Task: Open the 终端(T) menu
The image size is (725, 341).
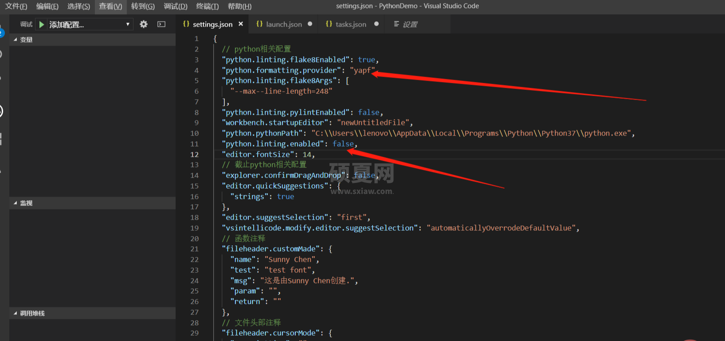Action: [x=208, y=6]
